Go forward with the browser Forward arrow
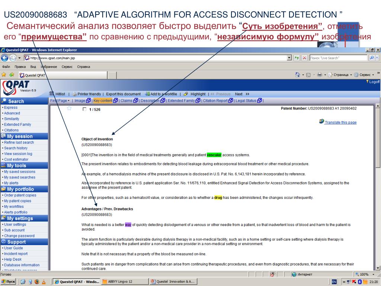This screenshot has width=381, height=286. pyautogui.click(x=13, y=58)
